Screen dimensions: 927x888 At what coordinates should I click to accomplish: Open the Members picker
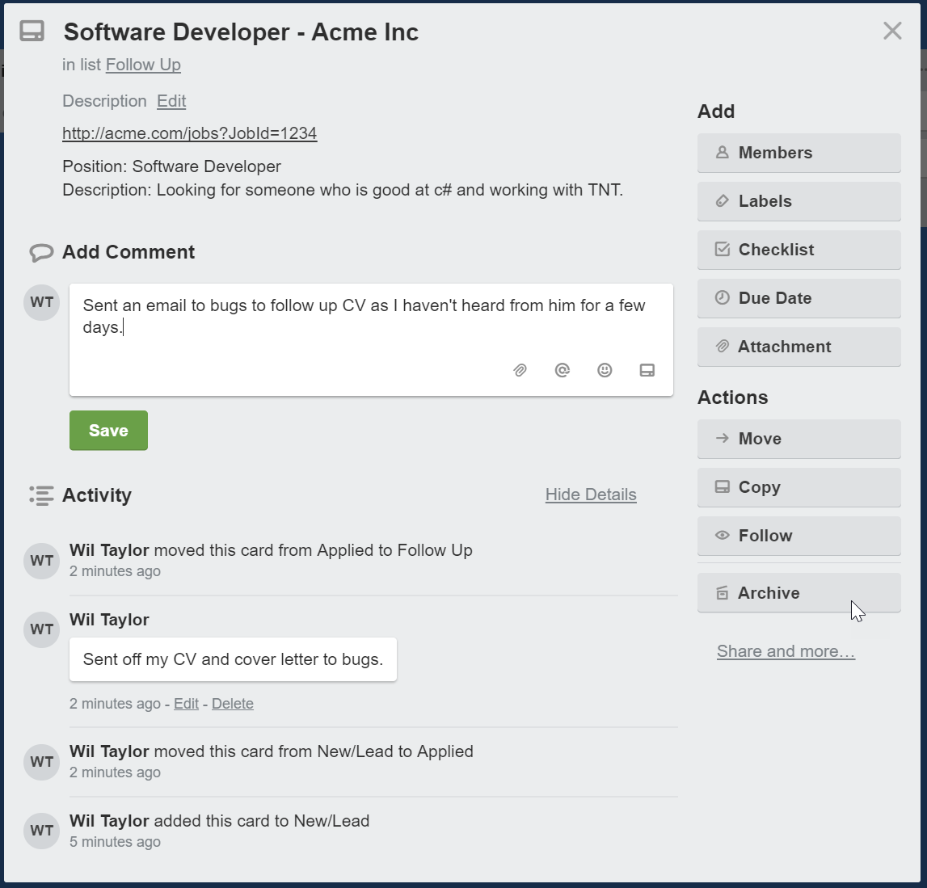tap(798, 153)
